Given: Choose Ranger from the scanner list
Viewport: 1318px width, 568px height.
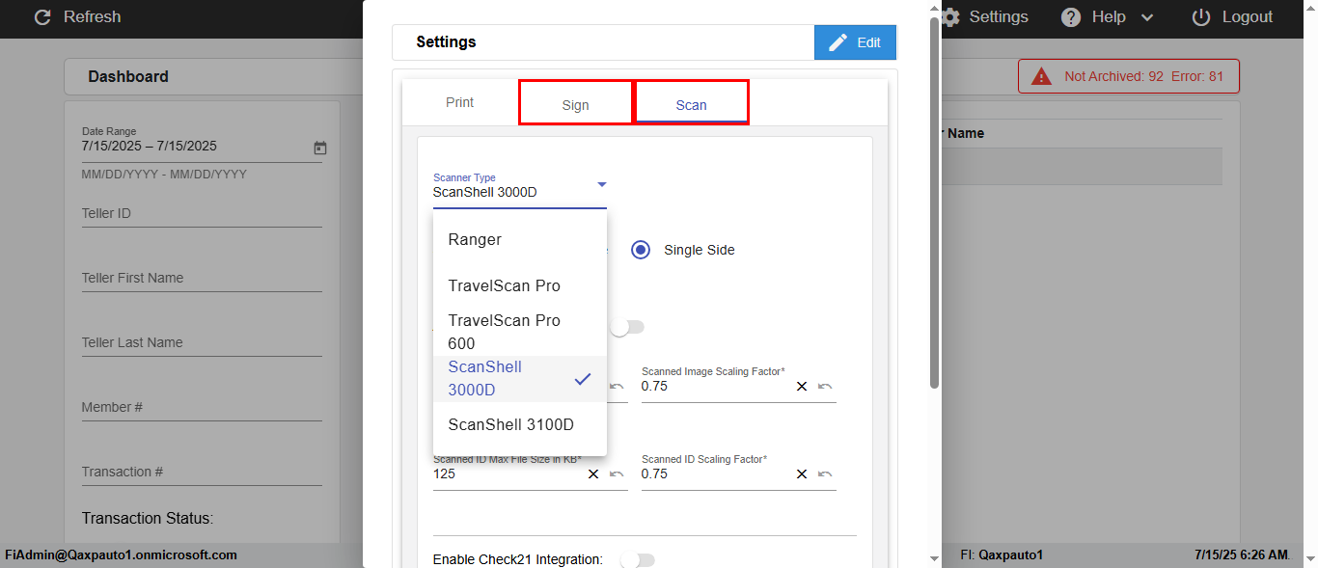Looking at the screenshot, I should 475,239.
